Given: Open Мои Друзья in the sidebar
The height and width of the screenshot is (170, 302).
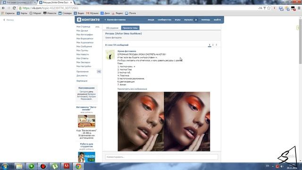Looking at the screenshot, I should 82,31.
